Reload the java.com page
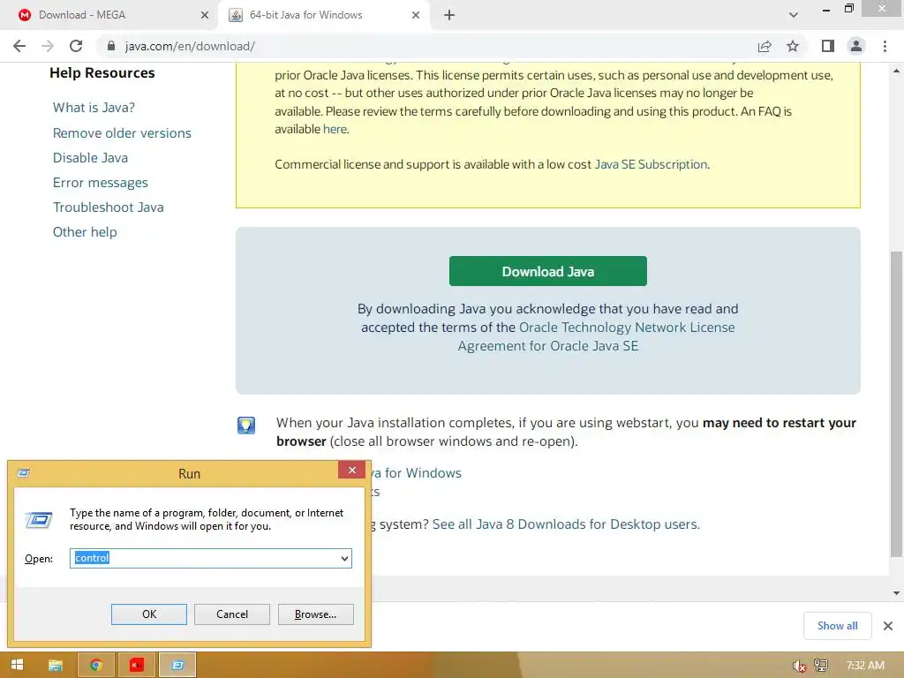The height and width of the screenshot is (678, 904). coord(76,46)
